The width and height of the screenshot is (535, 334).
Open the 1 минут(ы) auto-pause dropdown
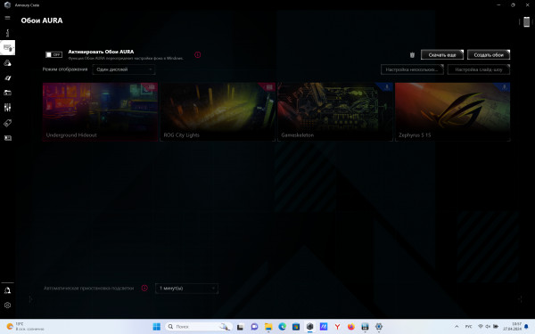pos(186,289)
